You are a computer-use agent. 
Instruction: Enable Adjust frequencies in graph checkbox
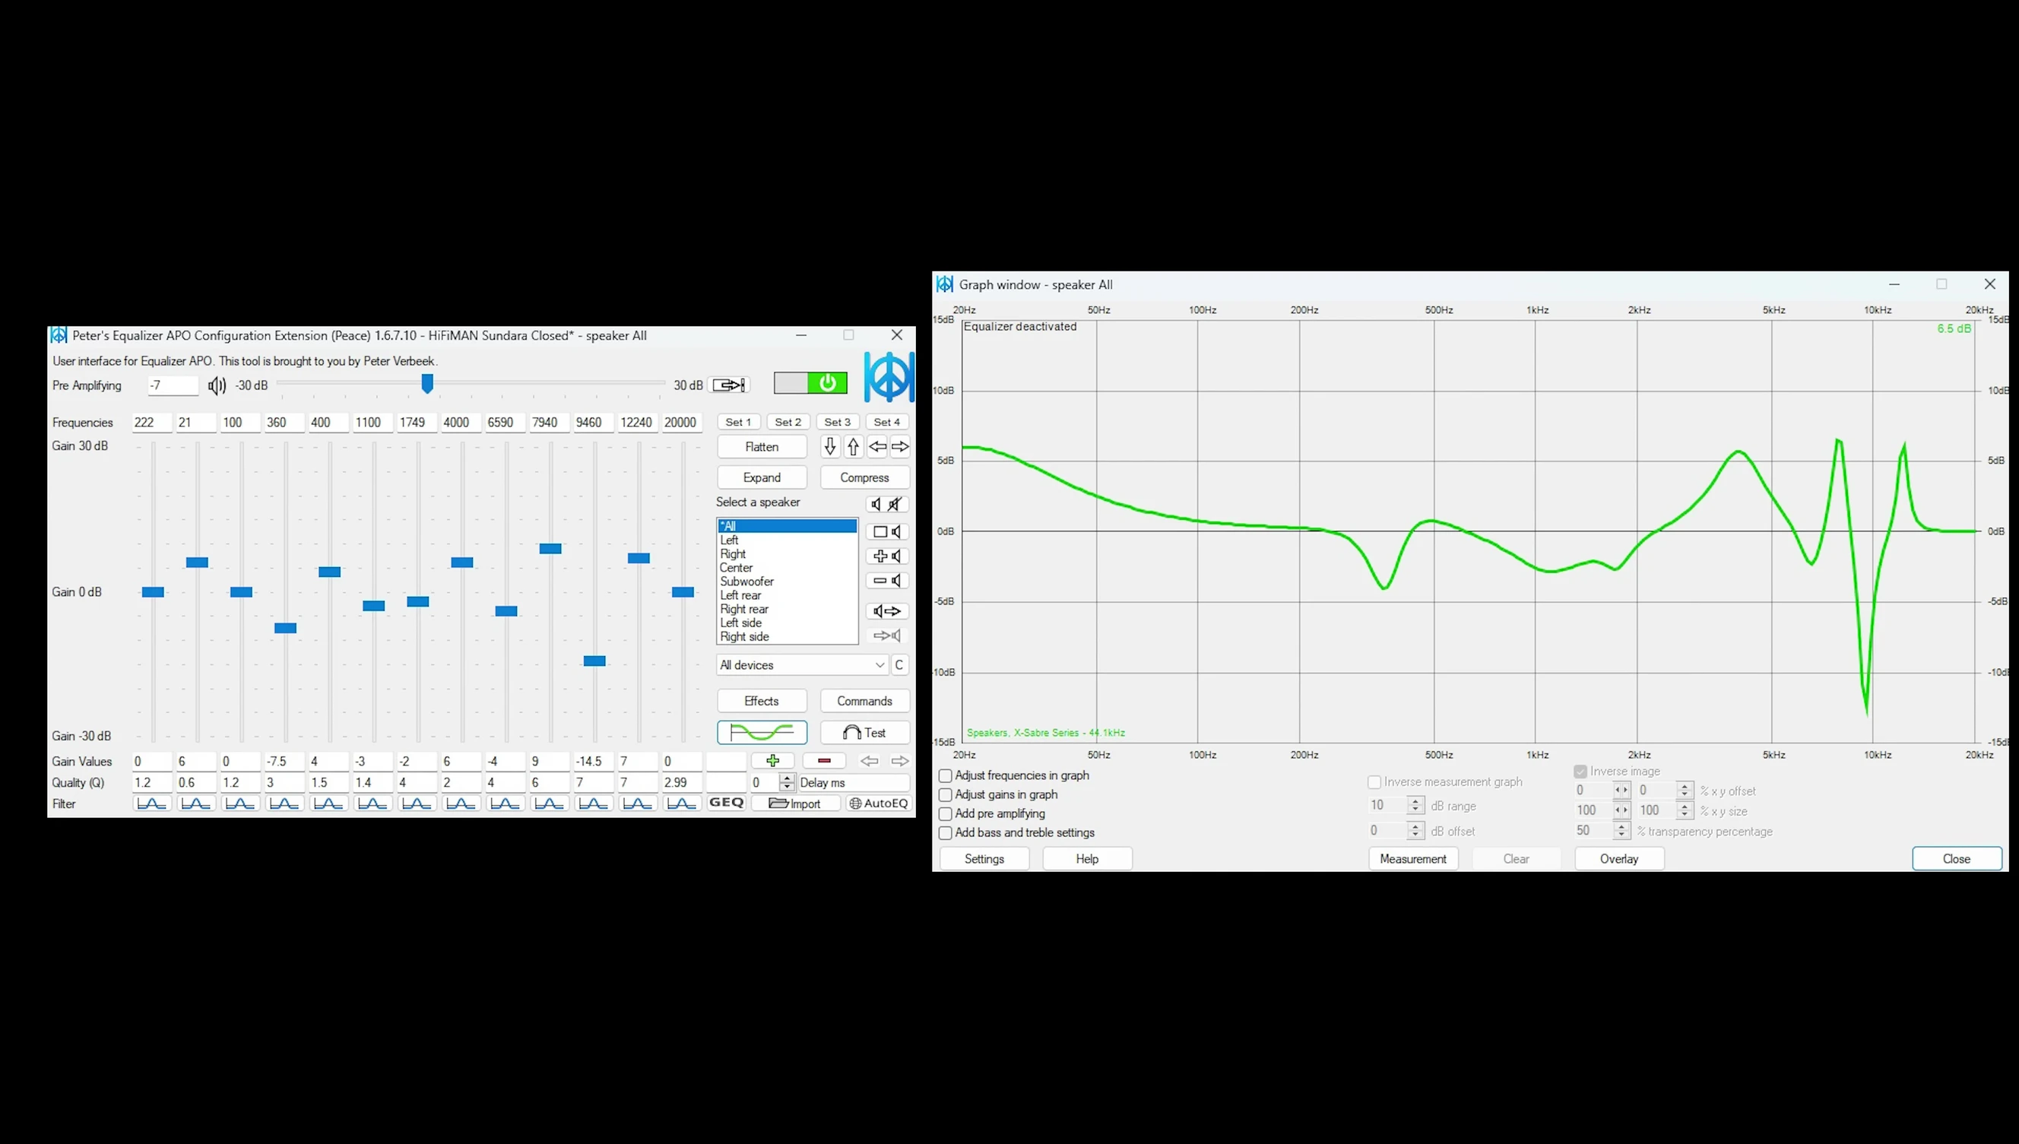945,775
